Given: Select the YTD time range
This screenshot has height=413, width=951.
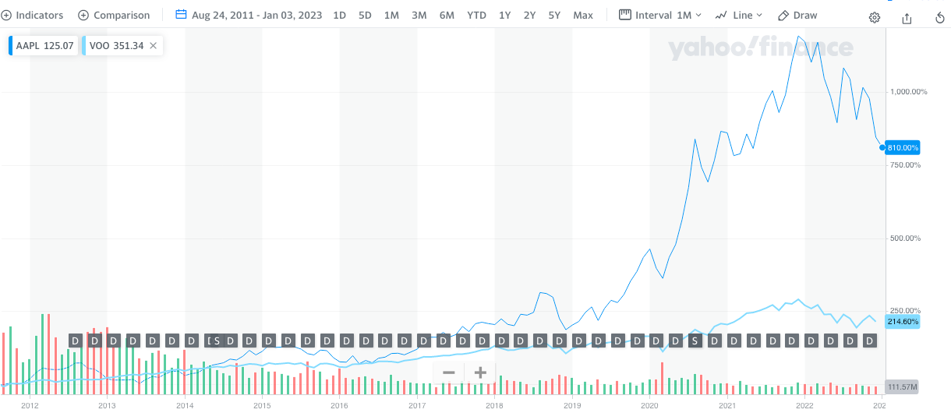Looking at the screenshot, I should click(476, 15).
